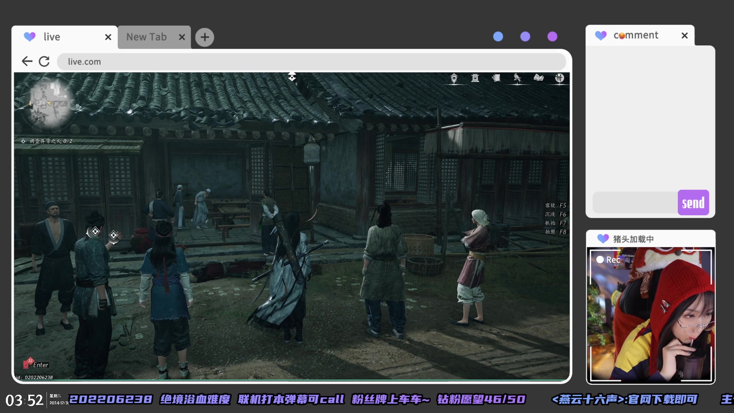The height and width of the screenshot is (413, 734).
Task: Click the magenta circle window dot
Action: [x=552, y=36]
